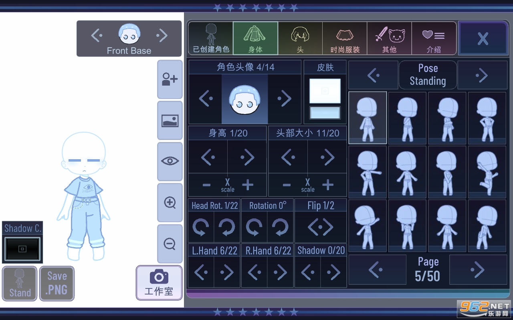Click the add character icon

[170, 79]
